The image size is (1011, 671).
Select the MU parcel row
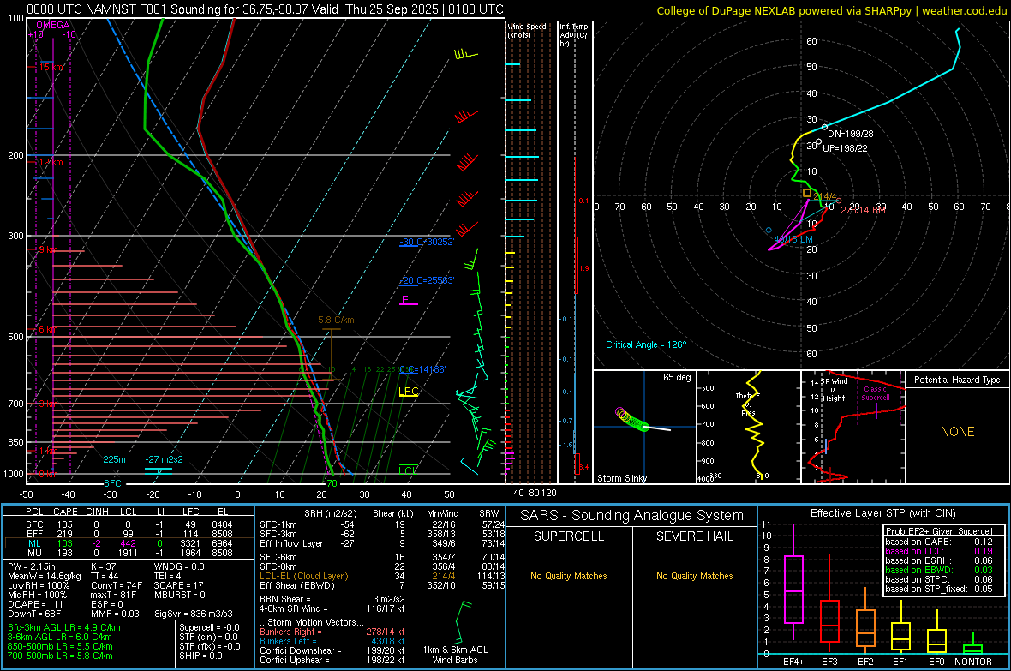129,553
